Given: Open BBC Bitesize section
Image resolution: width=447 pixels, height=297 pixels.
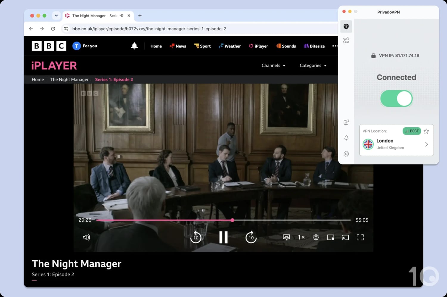Looking at the screenshot, I should (314, 46).
